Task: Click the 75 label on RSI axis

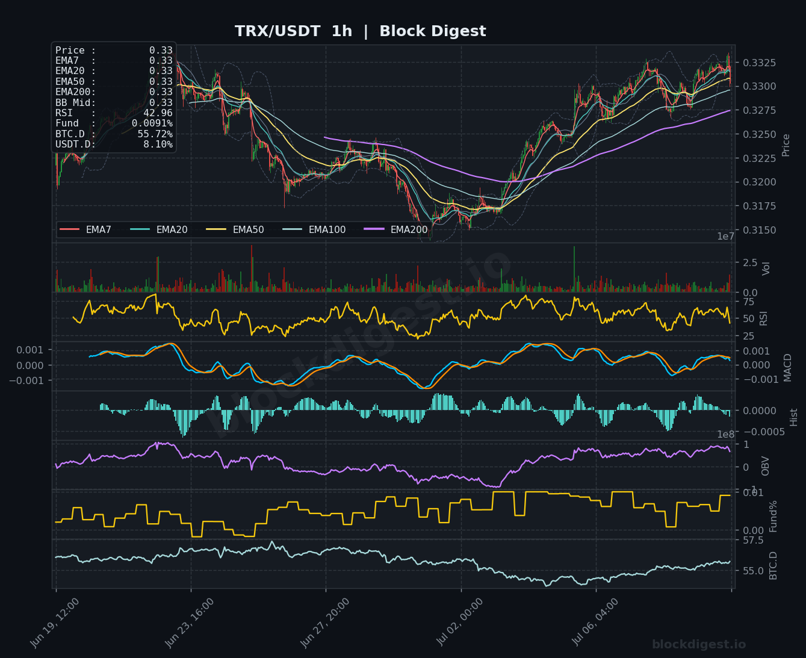Action: coord(748,302)
